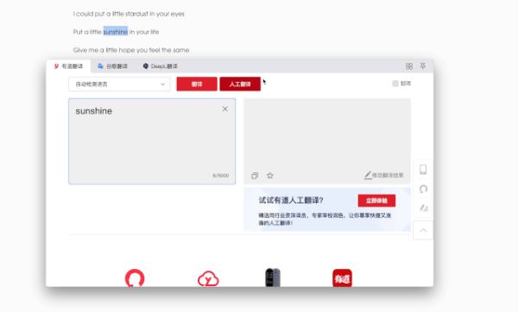Switch to the DeepL translation tab
Image resolution: width=518 pixels, height=312 pixels.
tap(161, 66)
